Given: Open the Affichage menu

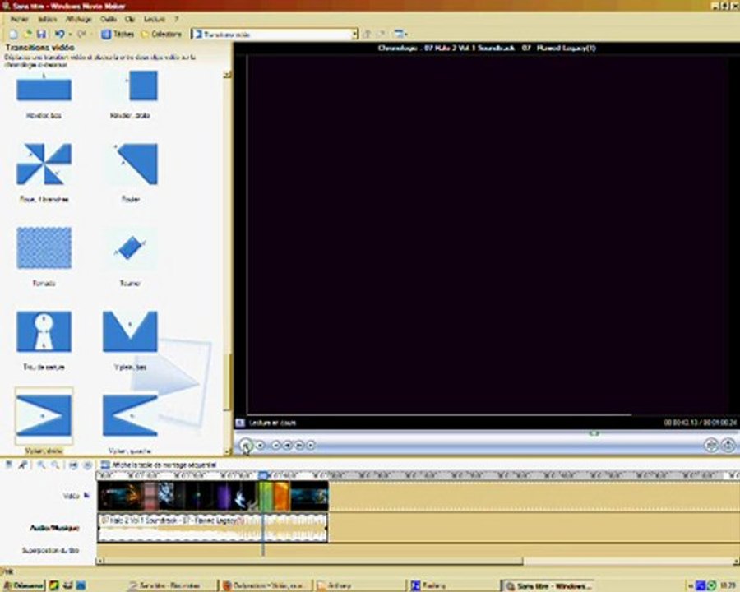Looking at the screenshot, I should pyautogui.click(x=79, y=20).
